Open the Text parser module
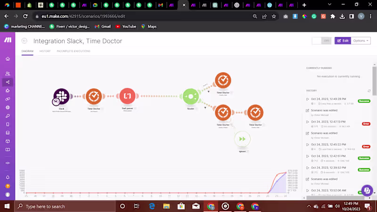377x212 pixels. 127,96
